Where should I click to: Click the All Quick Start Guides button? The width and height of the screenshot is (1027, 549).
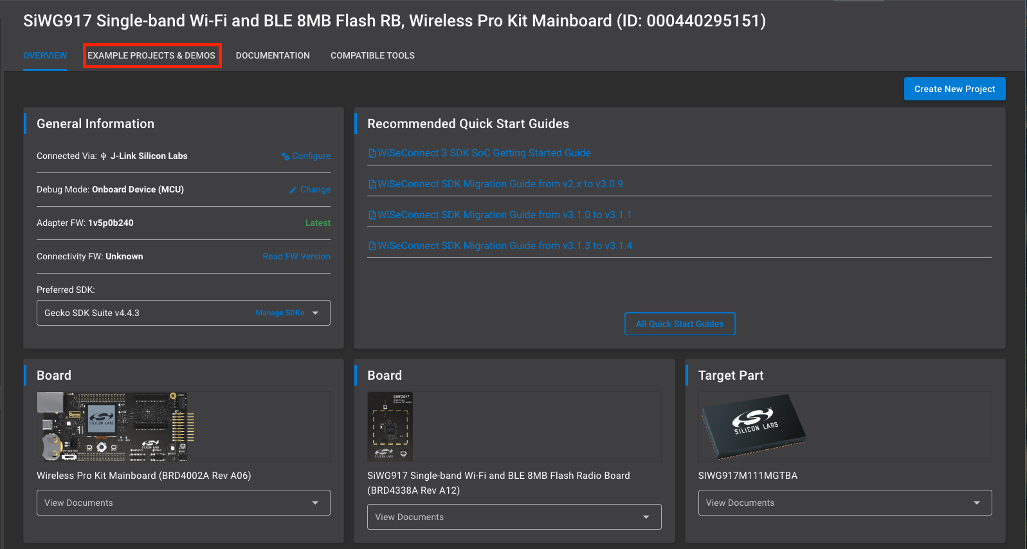[x=680, y=324]
